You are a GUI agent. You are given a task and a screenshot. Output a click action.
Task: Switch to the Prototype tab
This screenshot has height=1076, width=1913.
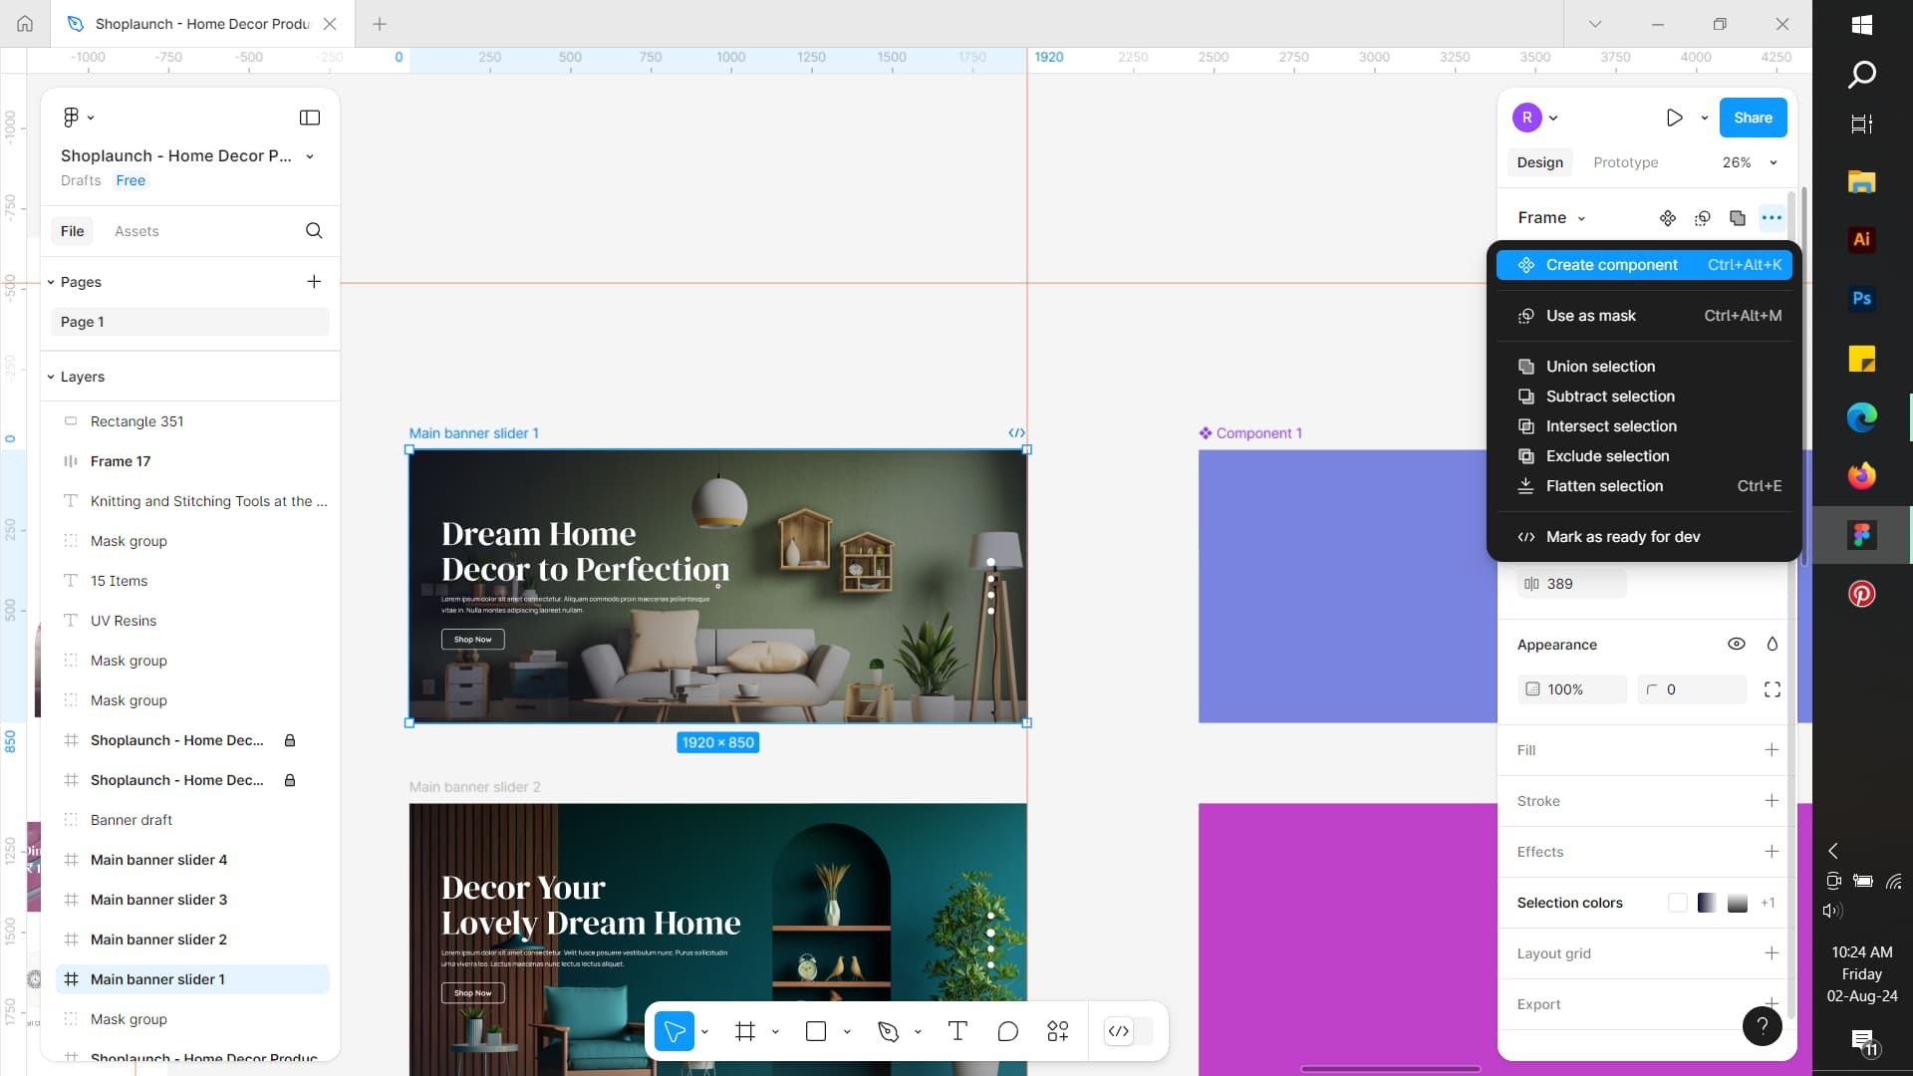(x=1625, y=162)
